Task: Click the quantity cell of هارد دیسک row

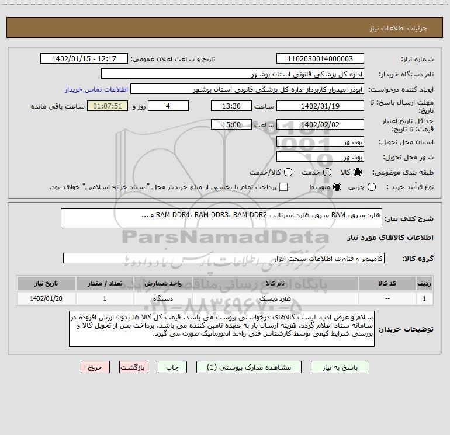Action: pyautogui.click(x=105, y=298)
